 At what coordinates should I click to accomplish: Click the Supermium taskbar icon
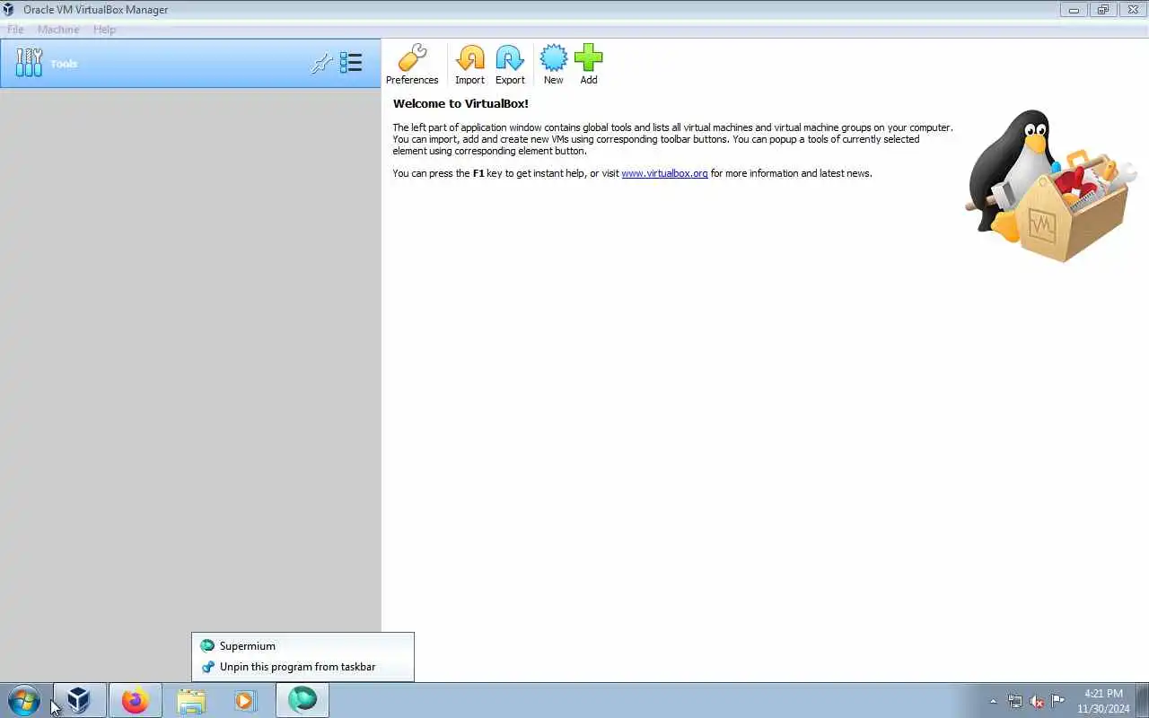pyautogui.click(x=303, y=700)
